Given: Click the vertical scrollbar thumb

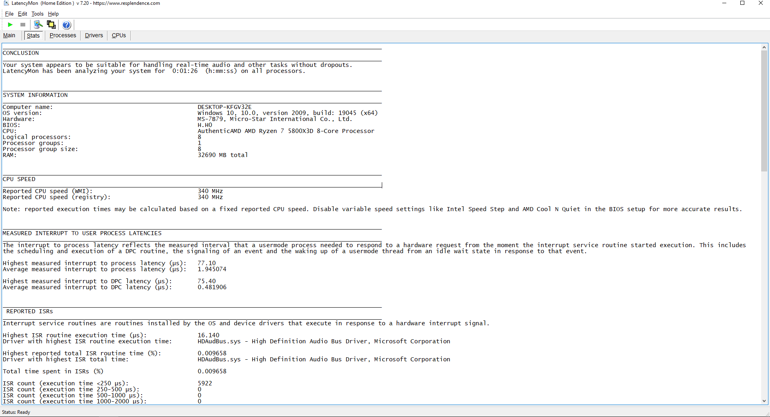Looking at the screenshot, I should 764,110.
